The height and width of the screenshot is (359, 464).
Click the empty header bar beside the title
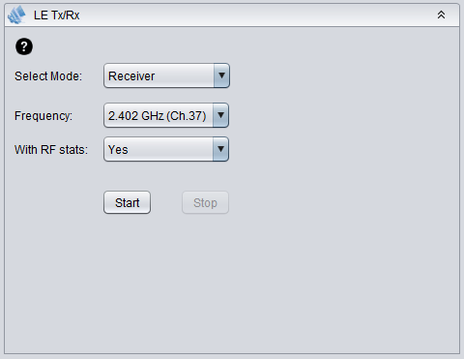(258, 15)
